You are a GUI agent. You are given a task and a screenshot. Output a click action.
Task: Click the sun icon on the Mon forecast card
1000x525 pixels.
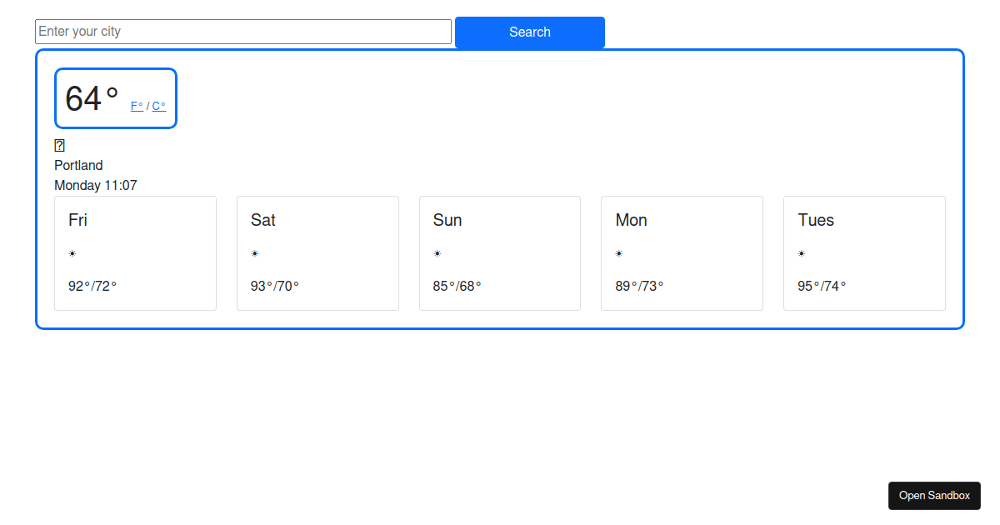tap(619, 253)
